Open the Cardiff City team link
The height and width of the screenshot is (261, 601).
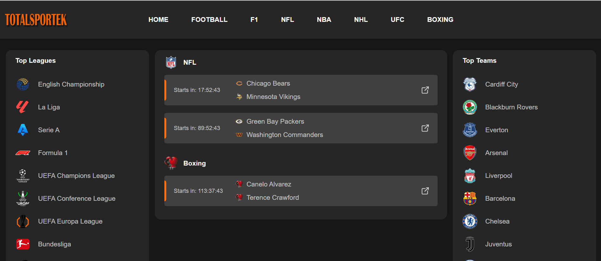[x=501, y=84]
